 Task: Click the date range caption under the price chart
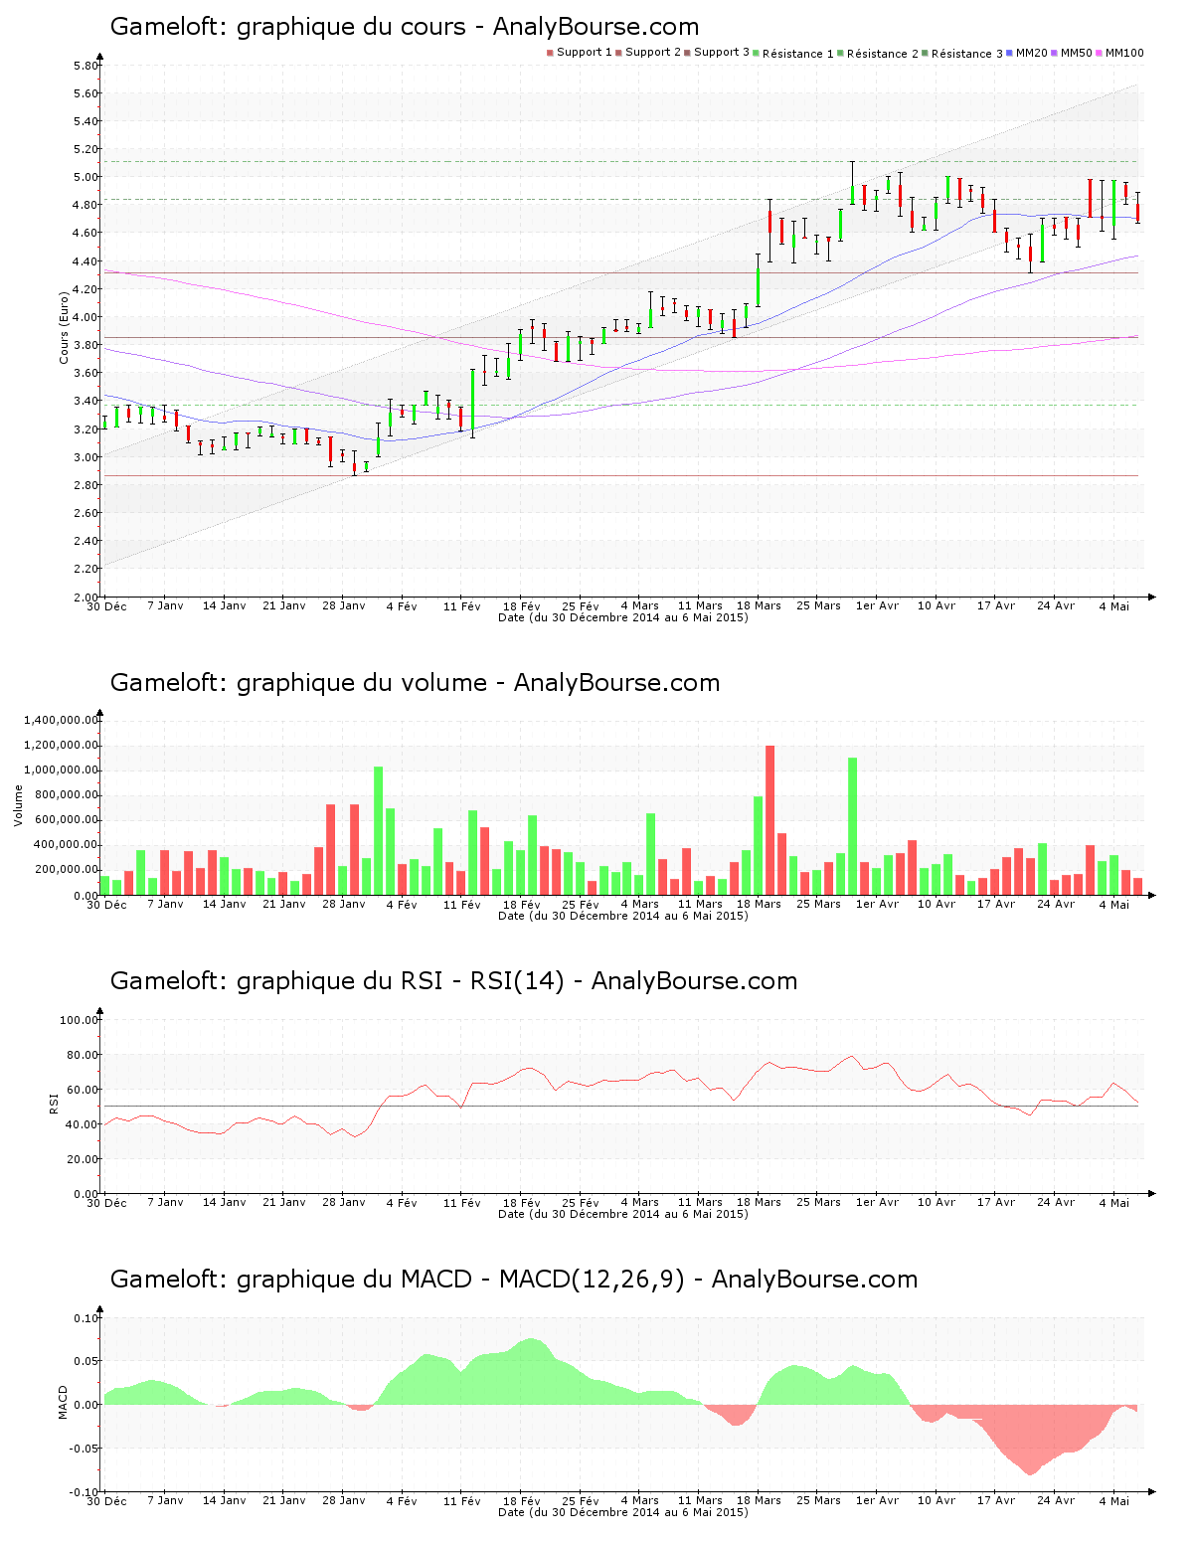tap(622, 617)
